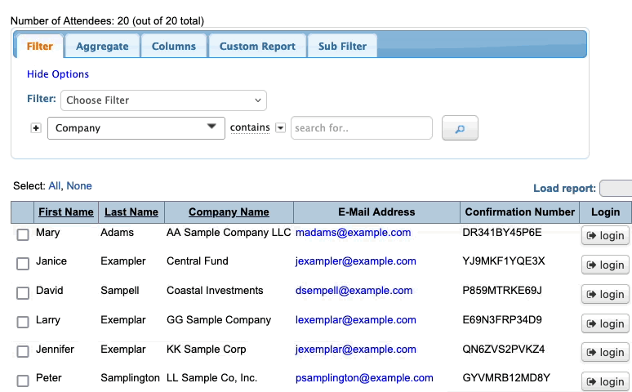The height and width of the screenshot is (392, 632).
Task: Click login button for Jennifer Exemplar
Action: pos(605,353)
